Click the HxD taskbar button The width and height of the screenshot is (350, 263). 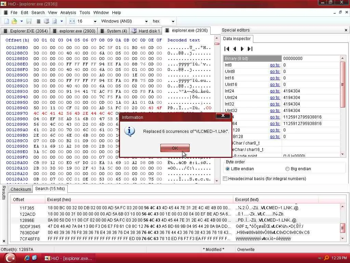pos(69,258)
